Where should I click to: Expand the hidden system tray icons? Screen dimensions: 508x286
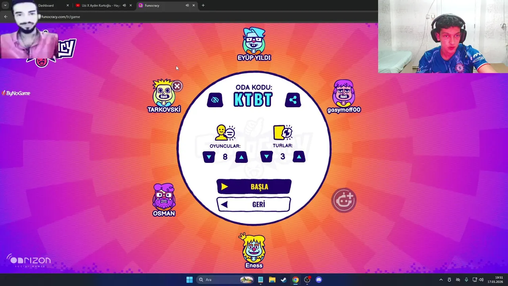click(x=441, y=280)
